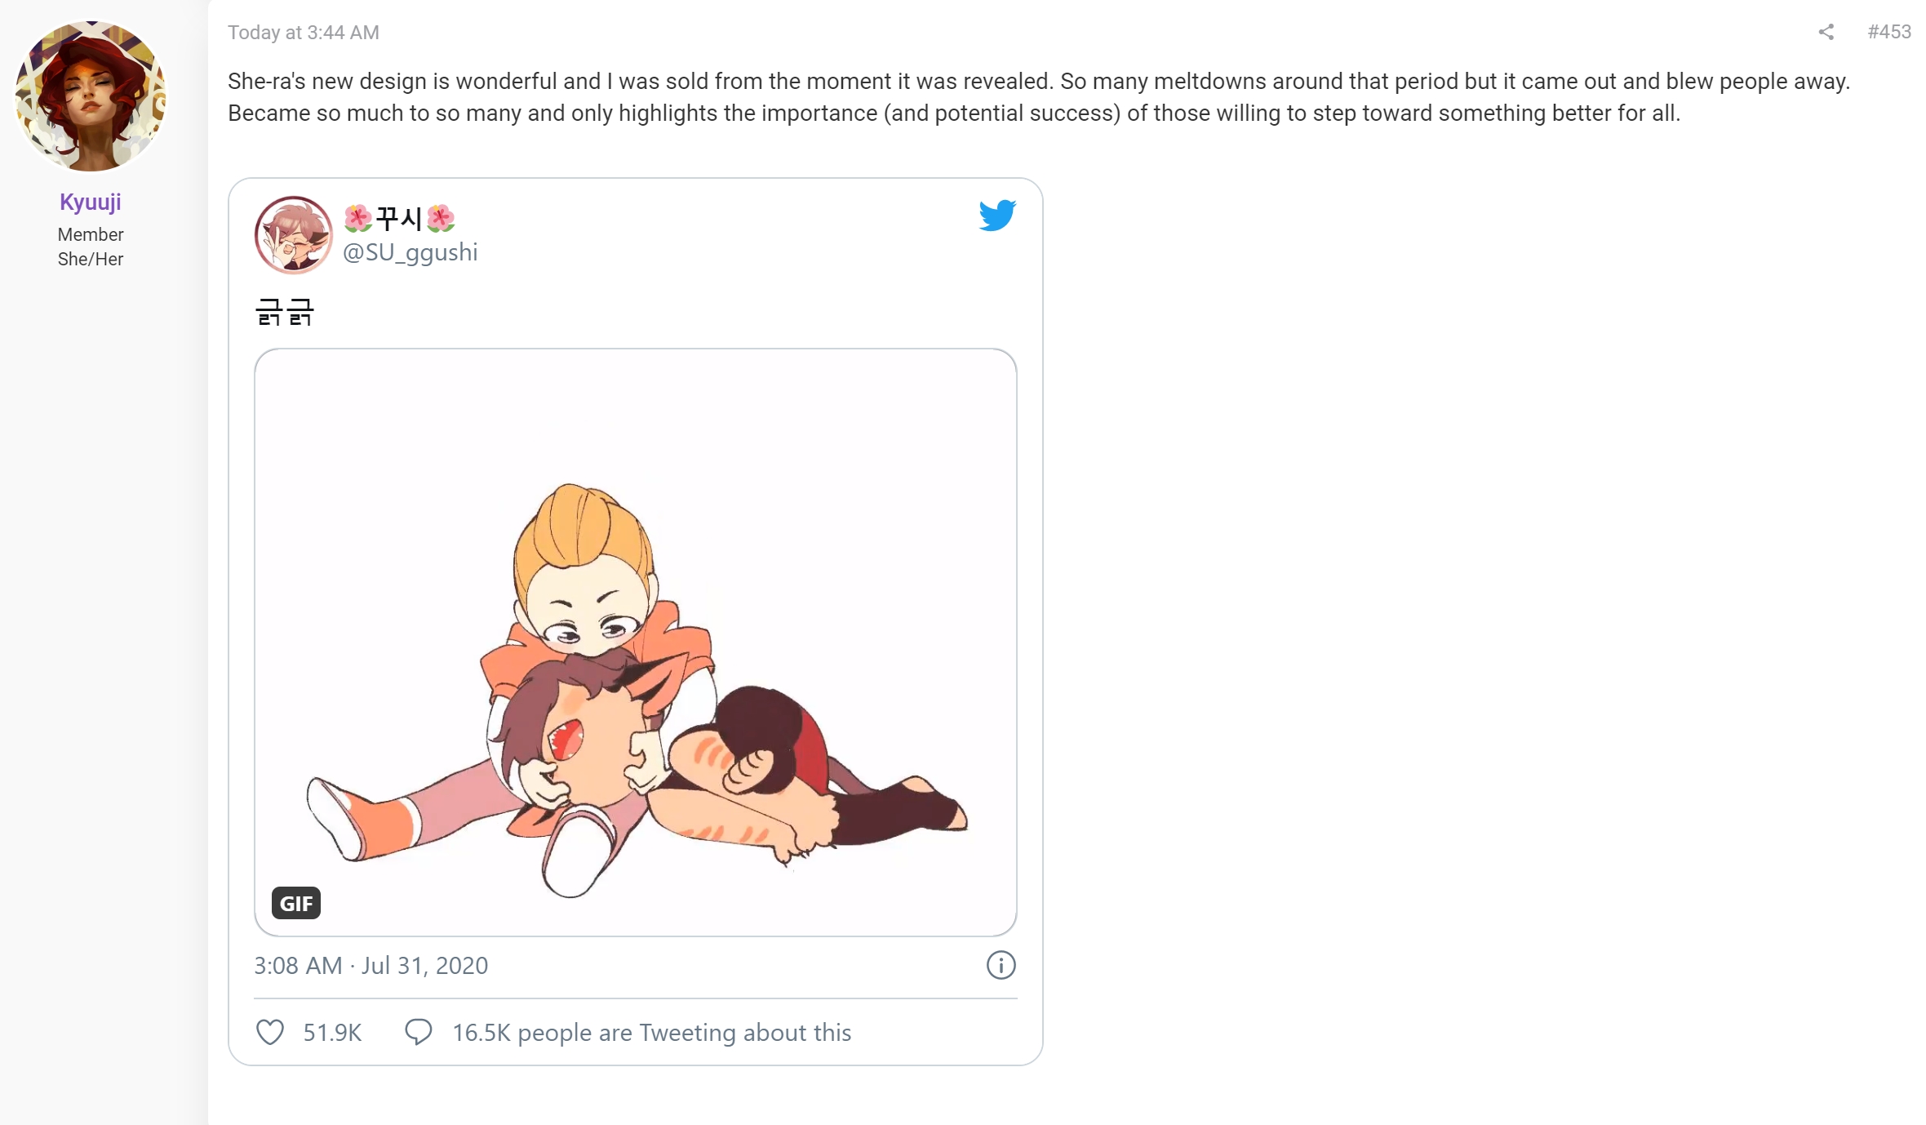1926x1125 pixels.
Task: Open Kyuuji's profile avatar
Action: point(91,96)
